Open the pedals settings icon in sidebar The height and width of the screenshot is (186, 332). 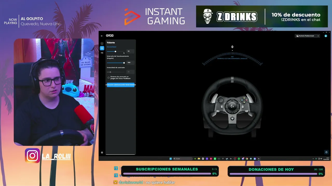pos(102,53)
